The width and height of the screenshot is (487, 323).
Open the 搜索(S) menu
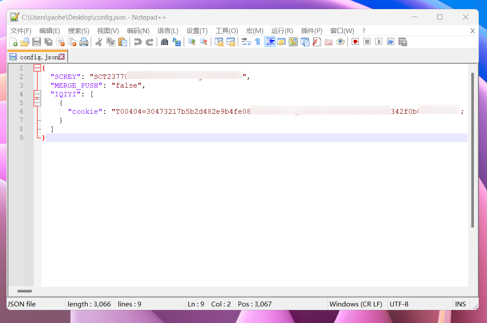79,31
